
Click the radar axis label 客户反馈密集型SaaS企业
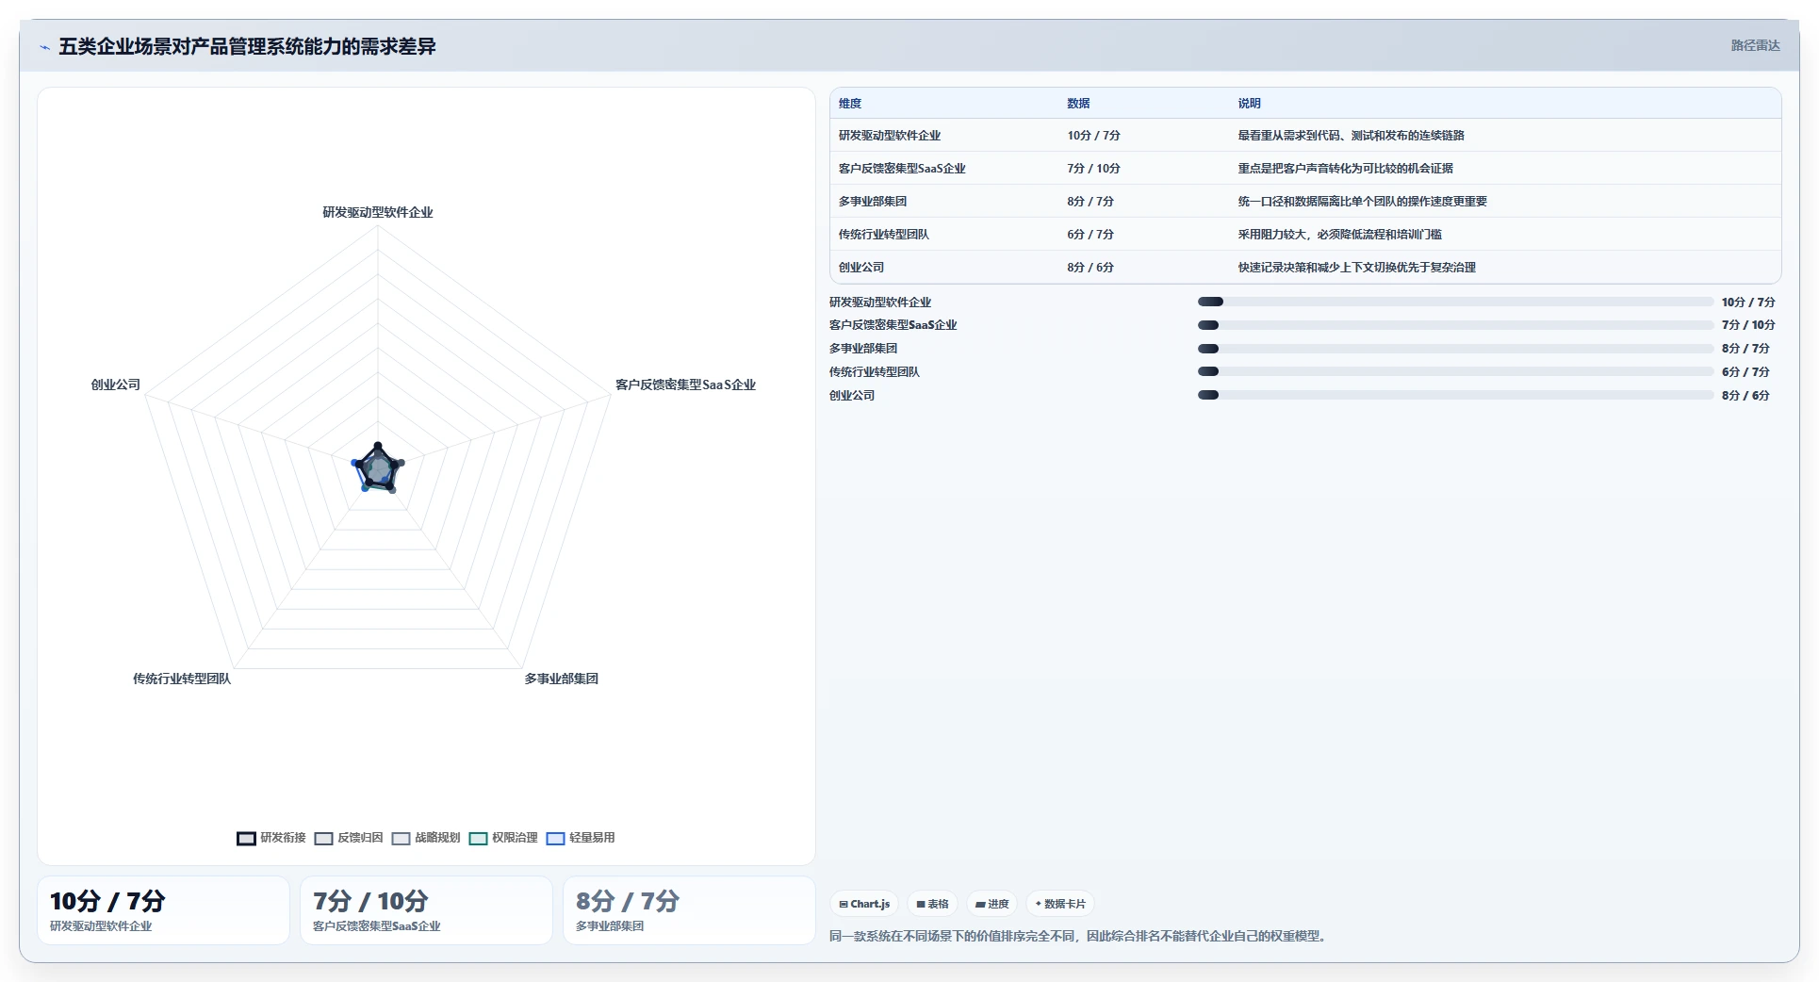(685, 385)
